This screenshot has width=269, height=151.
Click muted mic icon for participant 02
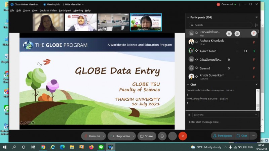click(x=254, y=60)
